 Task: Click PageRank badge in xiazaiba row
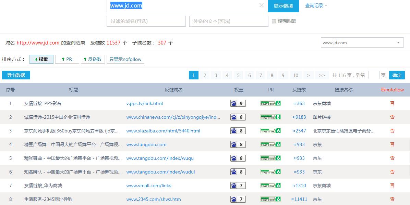tap(270, 131)
